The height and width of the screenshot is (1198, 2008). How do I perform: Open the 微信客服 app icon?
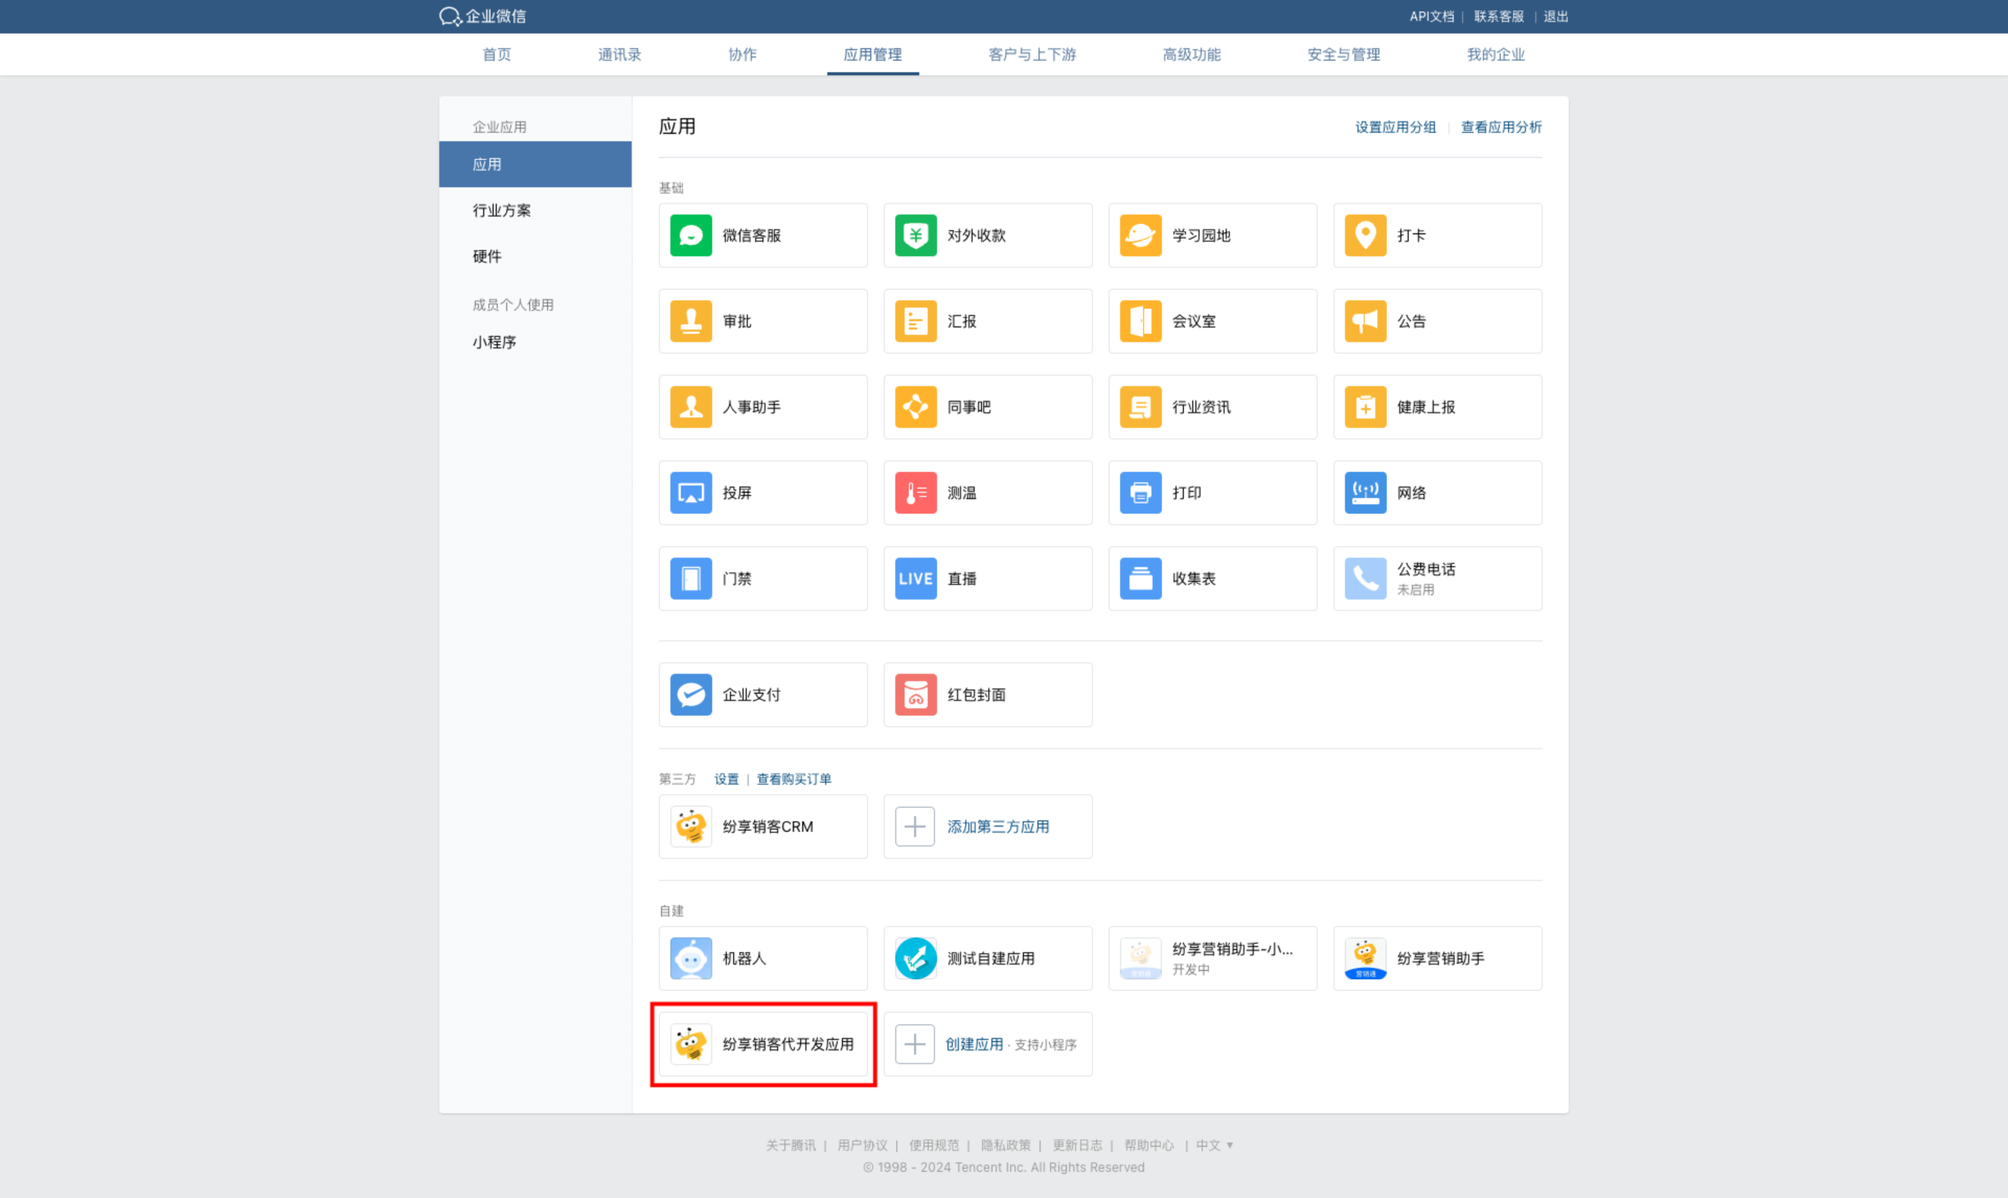(691, 235)
